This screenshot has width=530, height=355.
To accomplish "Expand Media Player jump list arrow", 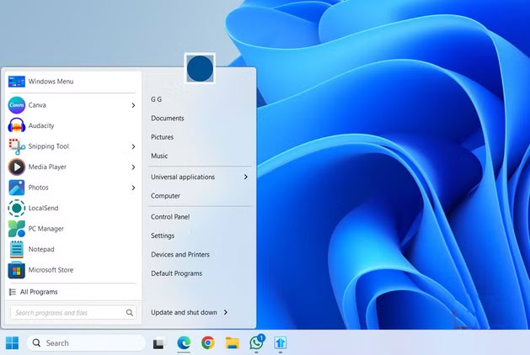I will pos(133,167).
